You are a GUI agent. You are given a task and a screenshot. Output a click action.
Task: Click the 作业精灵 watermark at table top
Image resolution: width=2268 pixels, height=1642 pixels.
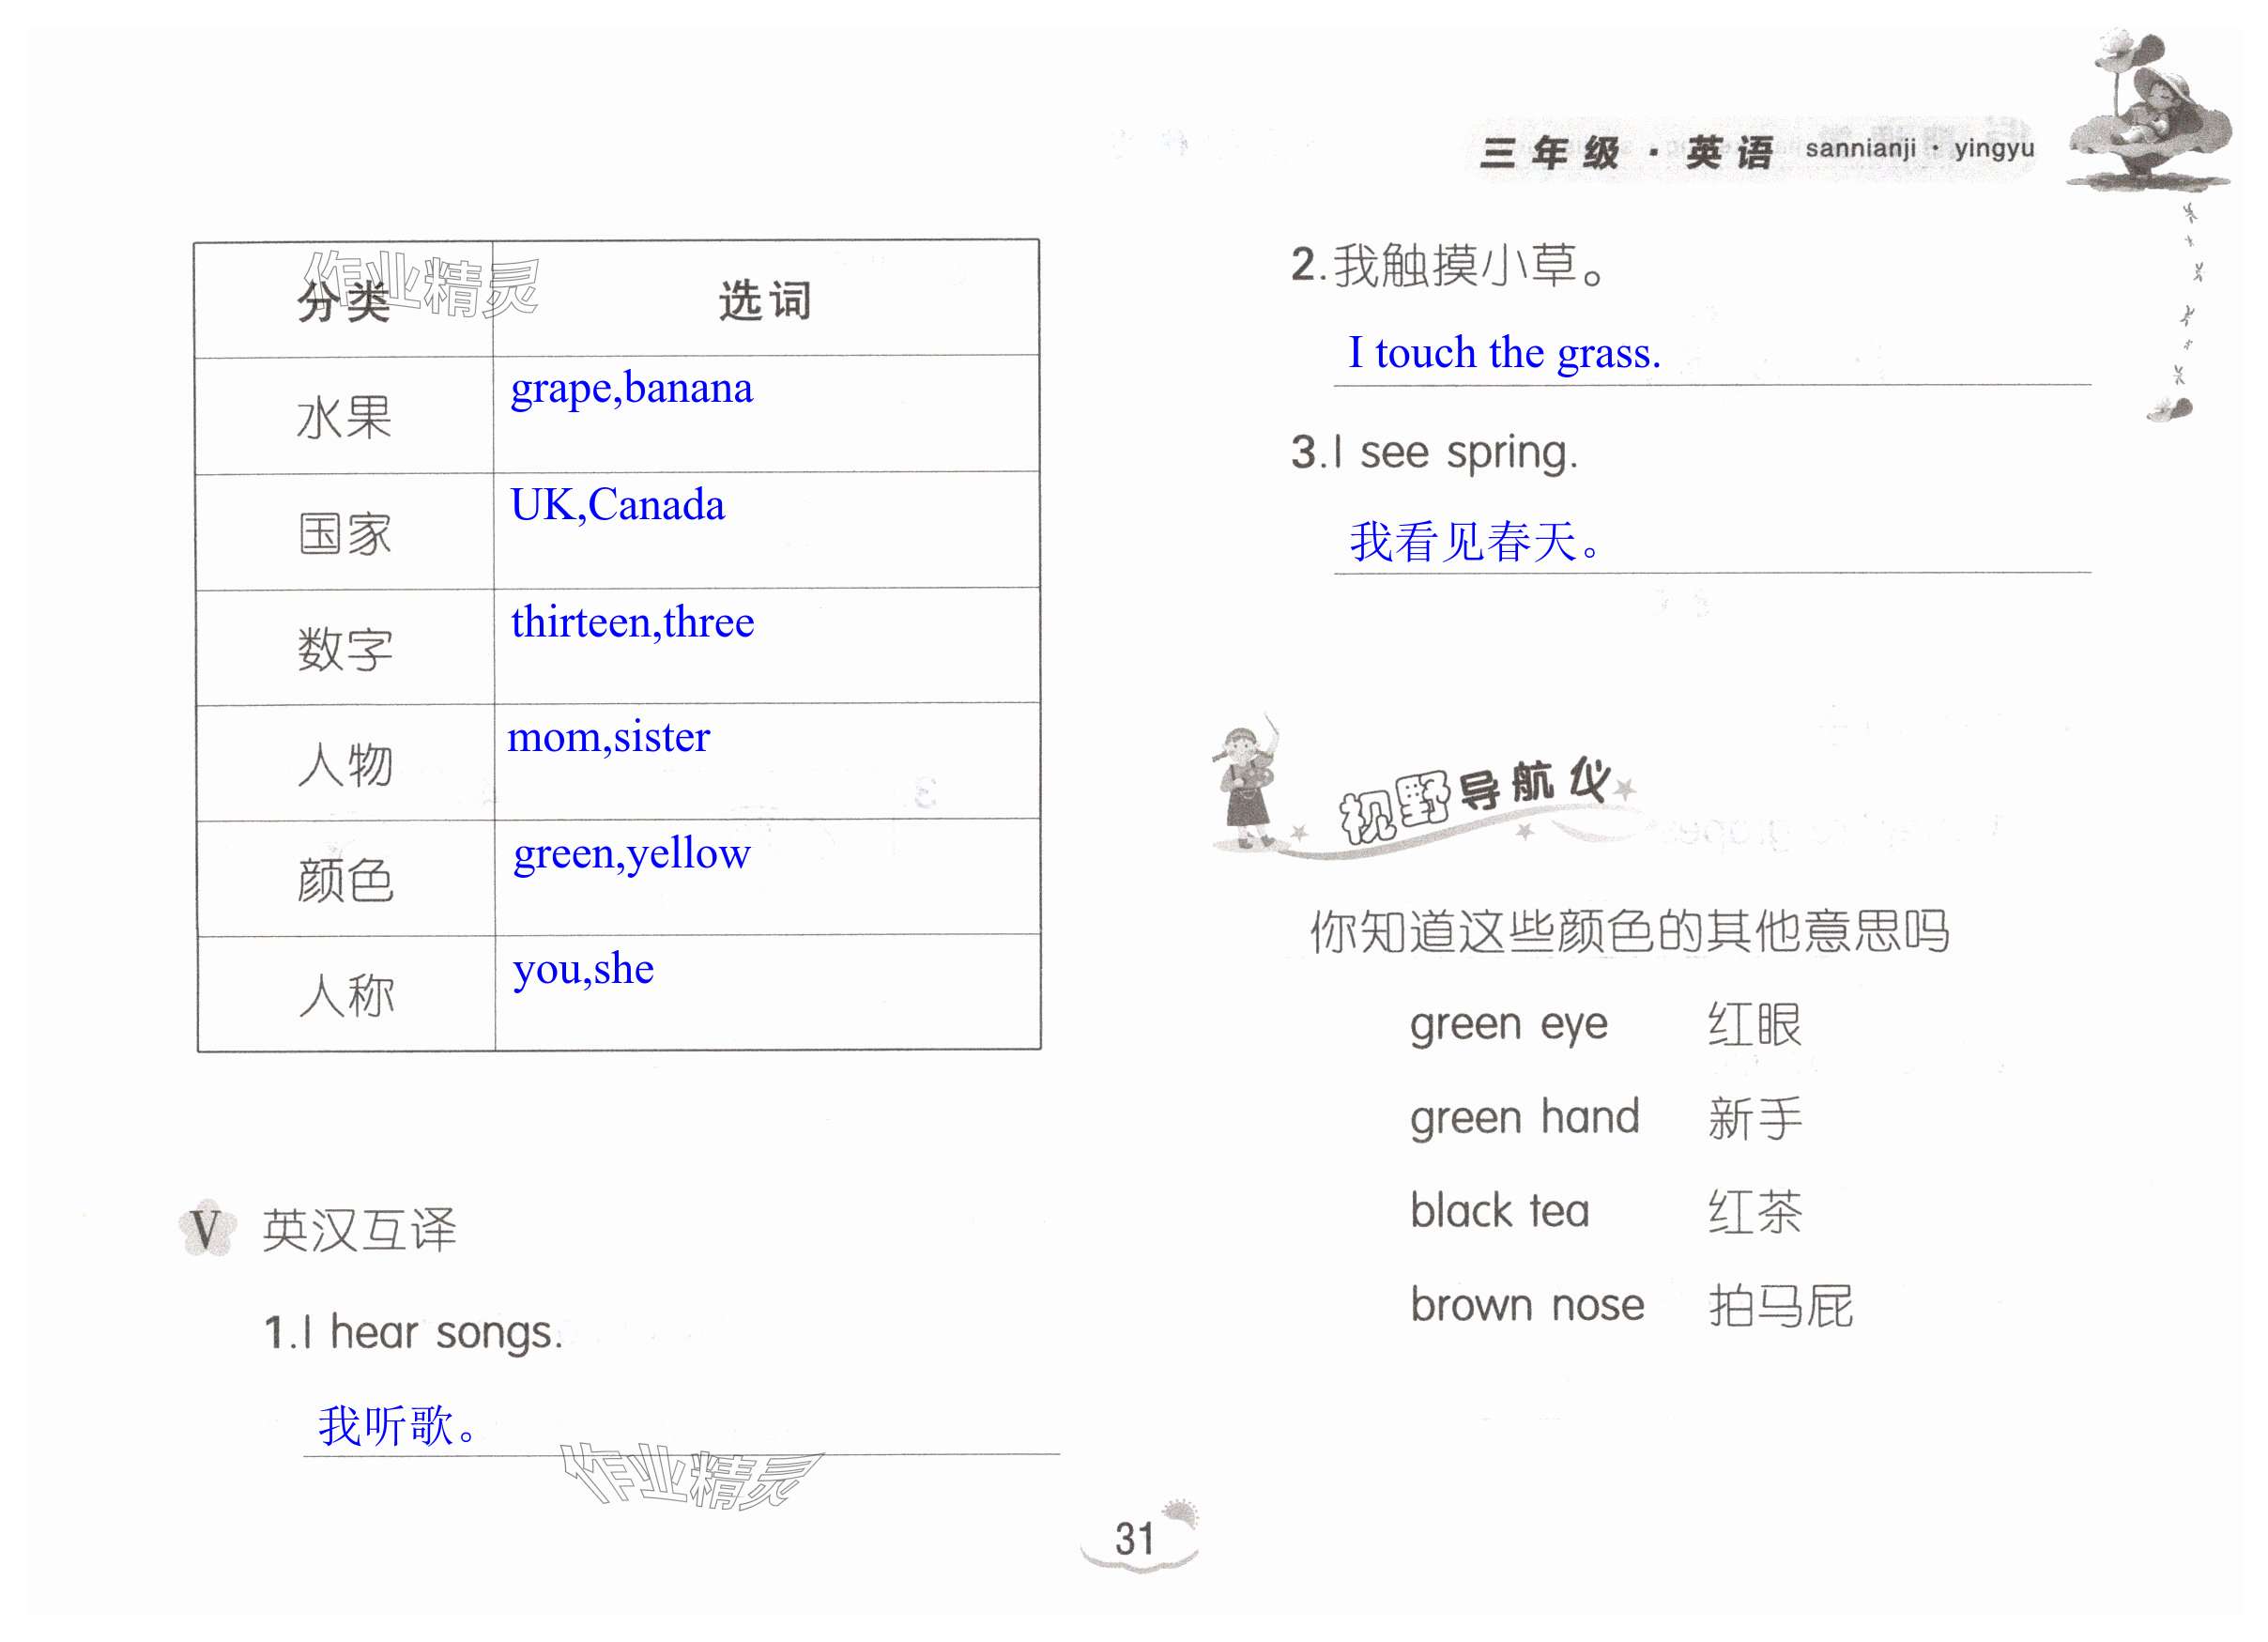tap(422, 284)
